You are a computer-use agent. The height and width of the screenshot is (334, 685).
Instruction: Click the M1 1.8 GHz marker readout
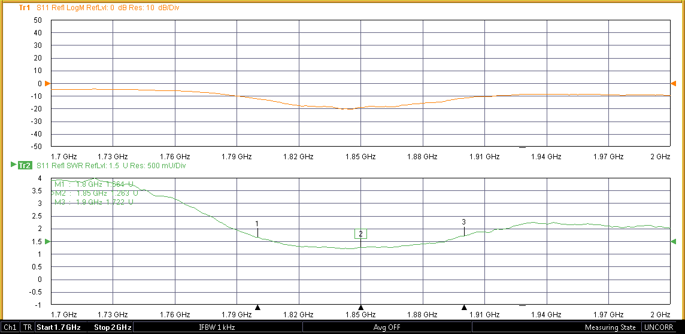(93, 184)
